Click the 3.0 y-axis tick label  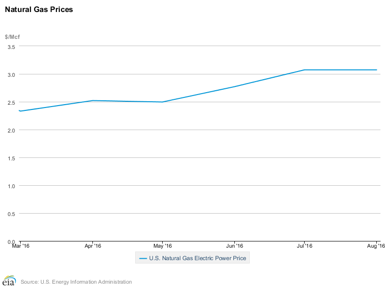pyautogui.click(x=12, y=74)
